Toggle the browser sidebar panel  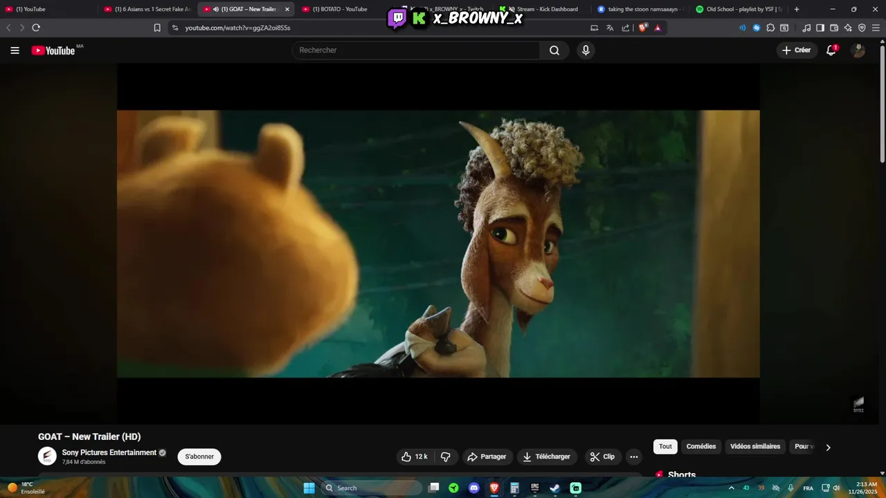820,28
